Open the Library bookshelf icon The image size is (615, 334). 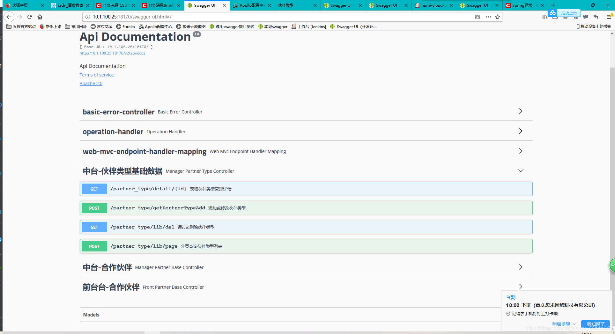[x=545, y=17]
